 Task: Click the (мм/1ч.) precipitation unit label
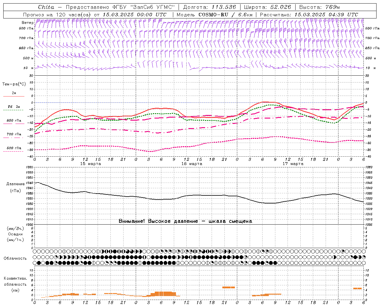coord(15,240)
